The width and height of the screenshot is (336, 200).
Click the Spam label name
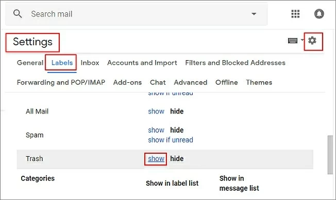click(35, 135)
